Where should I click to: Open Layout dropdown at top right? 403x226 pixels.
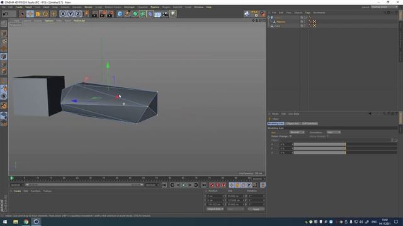(x=384, y=7)
